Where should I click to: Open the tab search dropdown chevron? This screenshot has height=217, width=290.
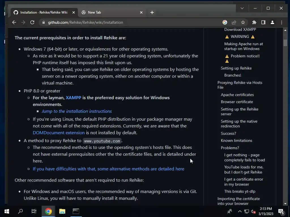click(242, 8)
